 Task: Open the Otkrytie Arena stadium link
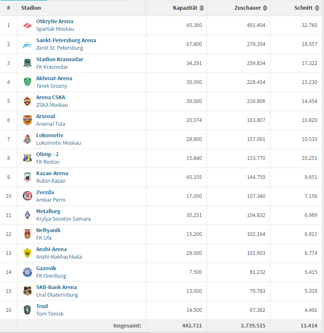54,22
